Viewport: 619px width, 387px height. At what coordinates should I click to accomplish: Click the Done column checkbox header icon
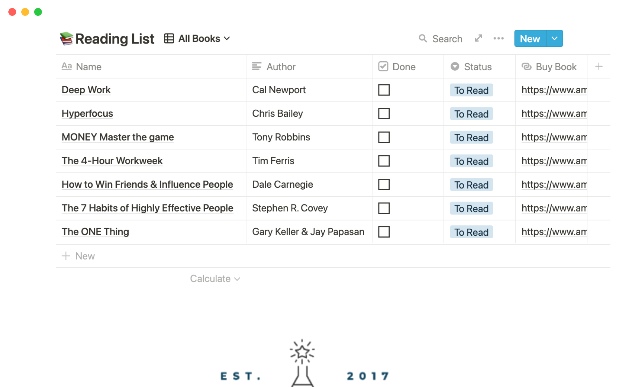(x=383, y=66)
